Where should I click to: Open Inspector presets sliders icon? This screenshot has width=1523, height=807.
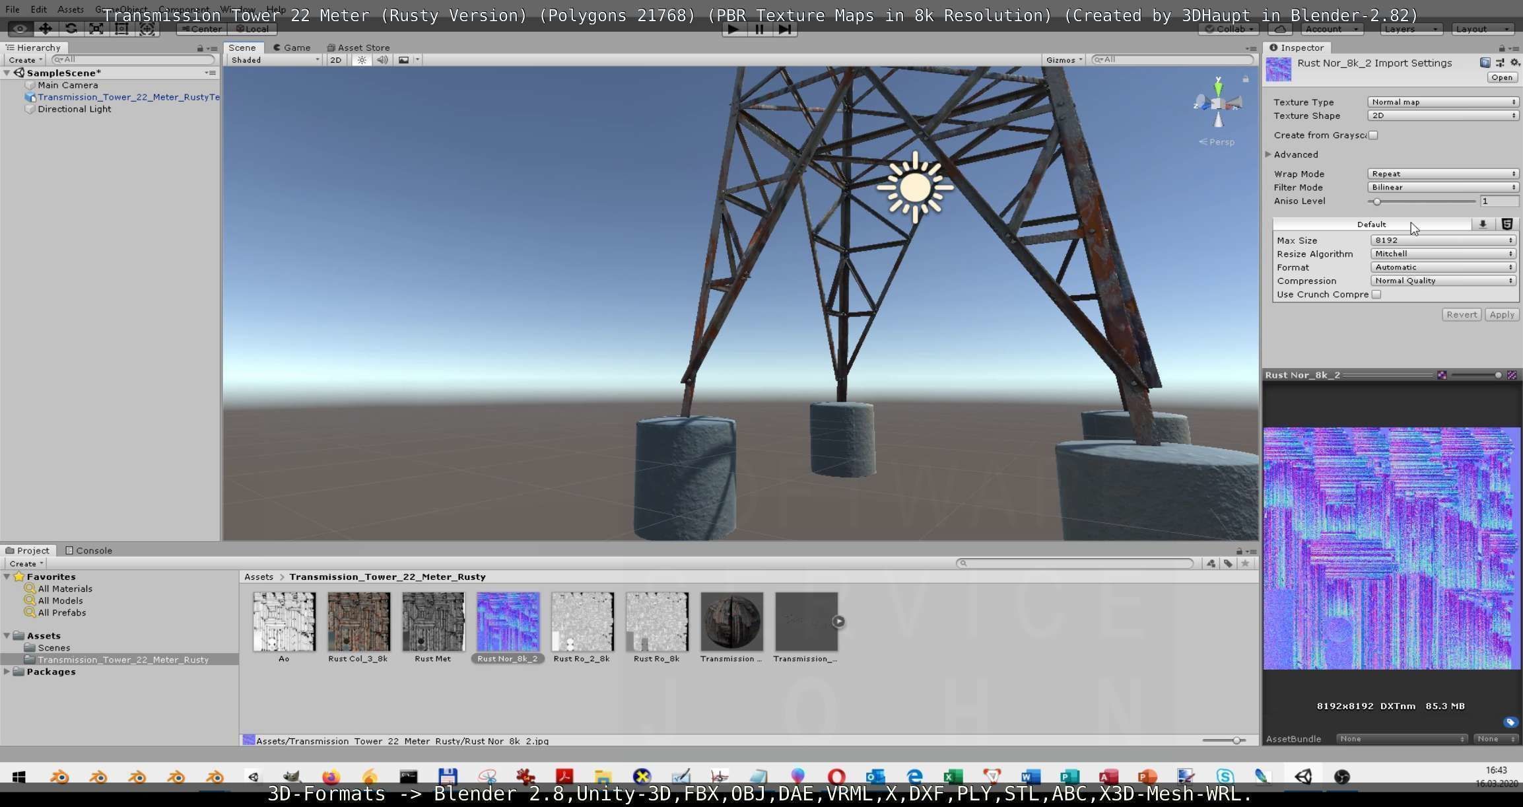(1500, 63)
